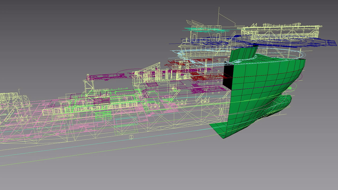The height and width of the screenshot is (190, 338).
Task: Click the dark blue helideck wireframe
Action: [304, 43]
